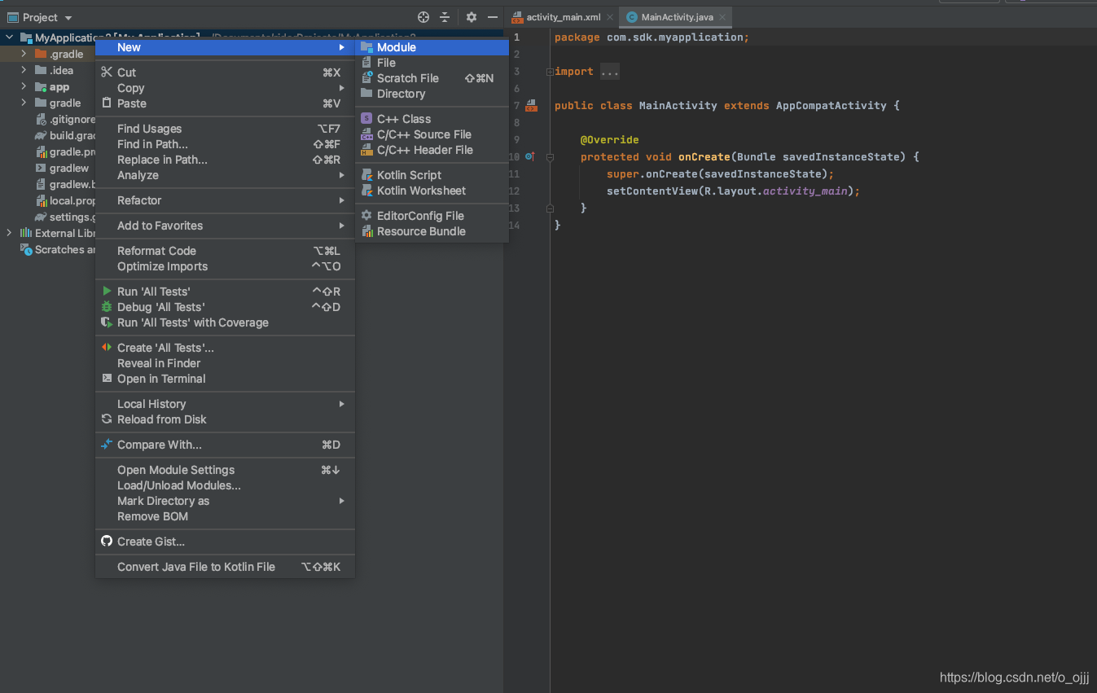Open Project panel settings gear
The height and width of the screenshot is (693, 1097).
[x=472, y=17]
